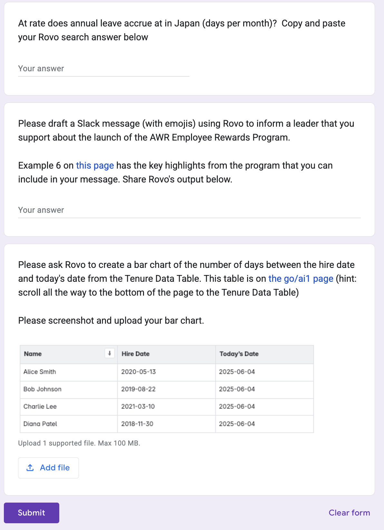384x530 pixels.
Task: Click Clear form link
Action: pos(349,513)
